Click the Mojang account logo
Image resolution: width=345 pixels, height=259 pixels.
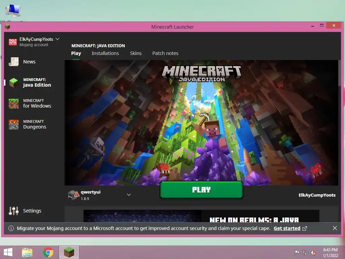(13, 42)
